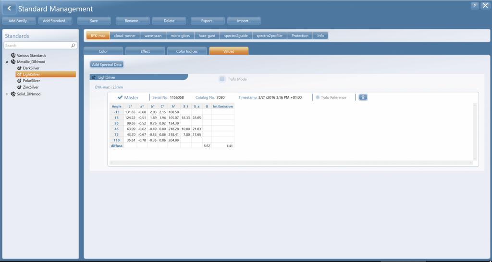Click the trash icon to delete measurement
Screen dimensions: 492x262
[x=363, y=97]
